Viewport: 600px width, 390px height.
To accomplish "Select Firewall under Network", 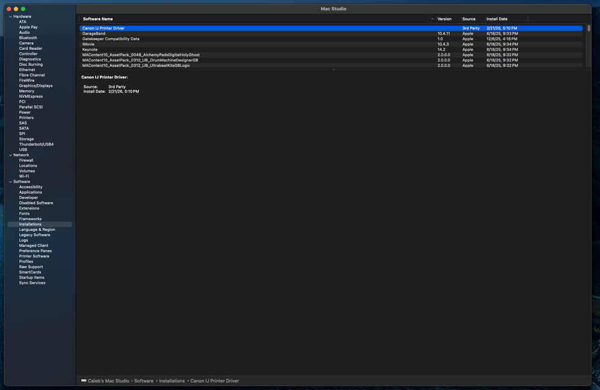I will (x=26, y=160).
